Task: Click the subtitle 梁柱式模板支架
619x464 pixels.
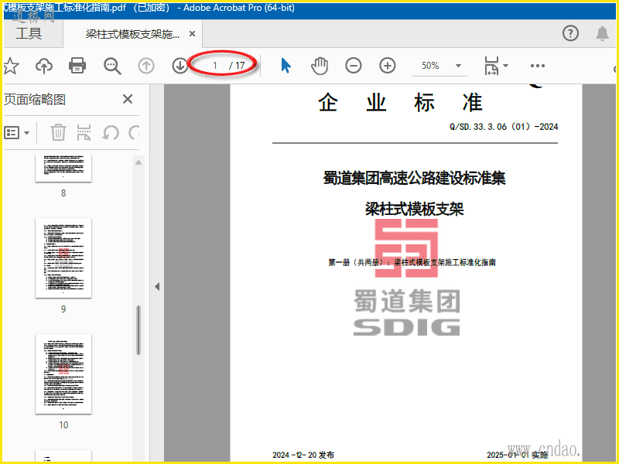Action: 414,209
